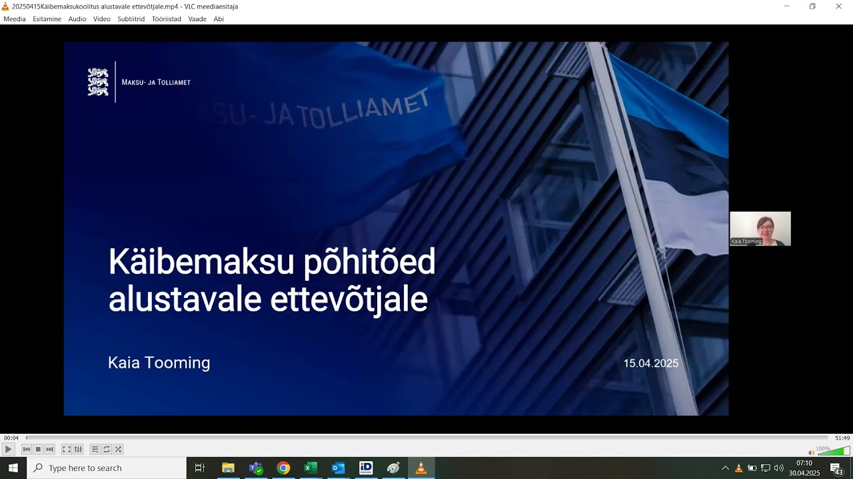Restore down the VLC window

pyautogui.click(x=812, y=6)
